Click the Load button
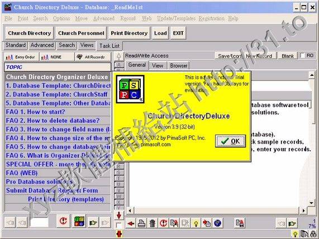The height and width of the screenshot is (239, 319). coord(160,33)
